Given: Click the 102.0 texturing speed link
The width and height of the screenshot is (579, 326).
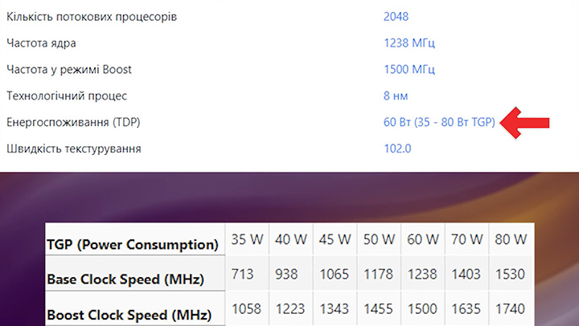Looking at the screenshot, I should coord(397,149).
